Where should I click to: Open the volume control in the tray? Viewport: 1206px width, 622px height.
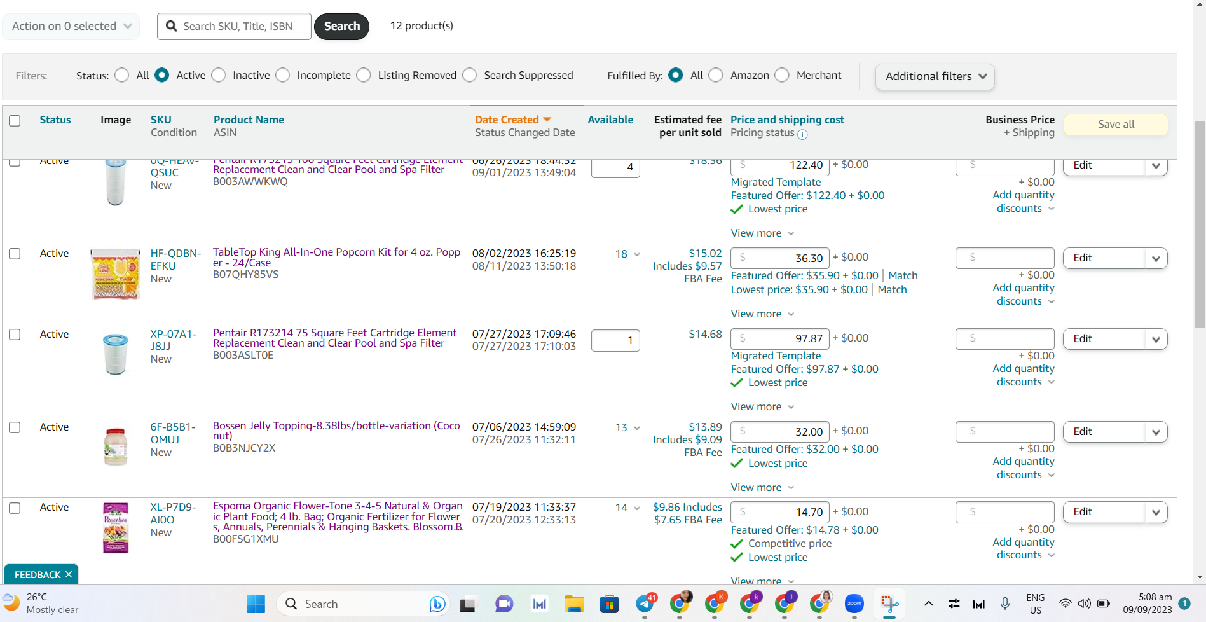1084,604
